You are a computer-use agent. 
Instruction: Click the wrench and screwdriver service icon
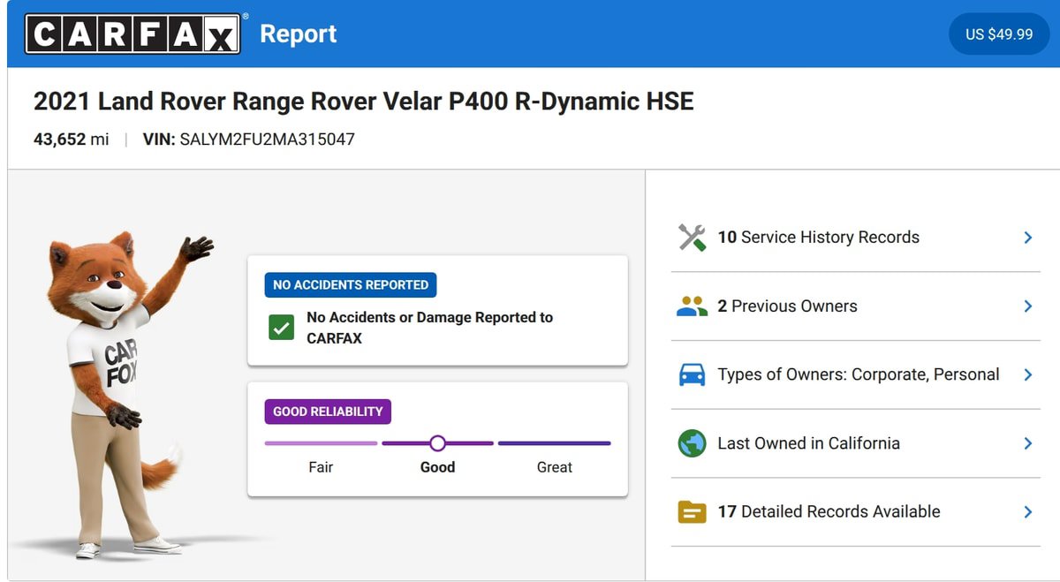tap(692, 238)
